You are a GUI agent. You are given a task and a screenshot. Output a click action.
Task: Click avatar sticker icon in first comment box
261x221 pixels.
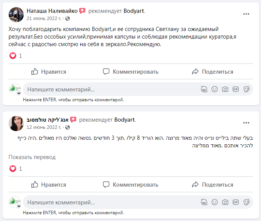click(x=204, y=90)
